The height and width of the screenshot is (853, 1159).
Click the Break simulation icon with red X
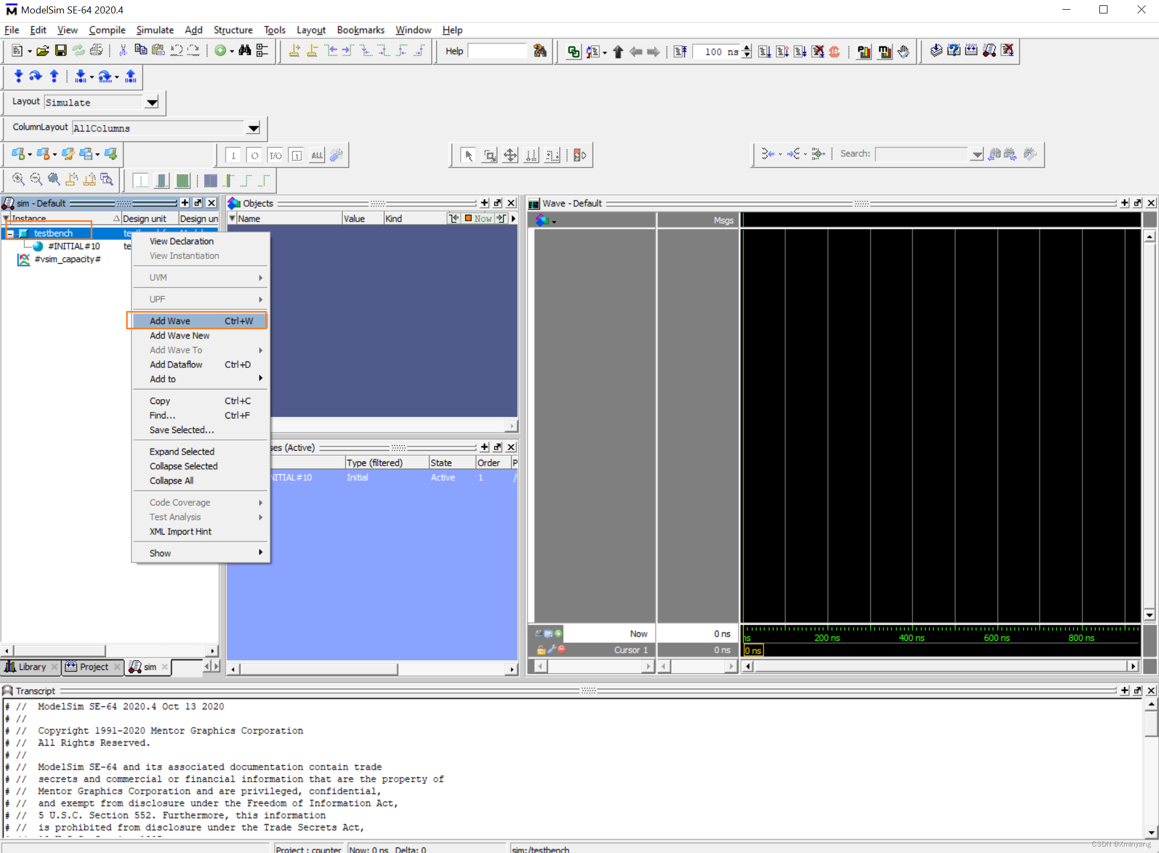coord(818,52)
